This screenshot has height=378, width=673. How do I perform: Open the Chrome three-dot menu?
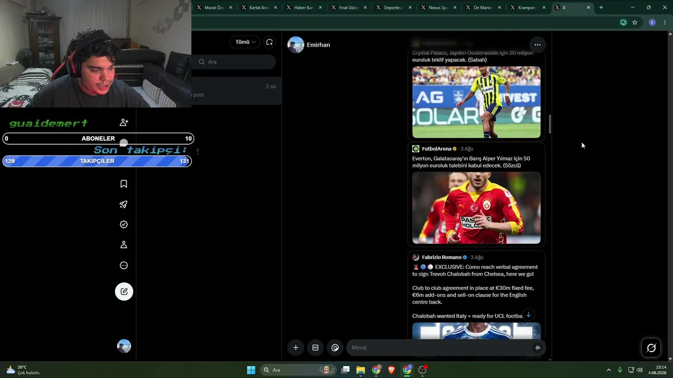click(x=665, y=23)
